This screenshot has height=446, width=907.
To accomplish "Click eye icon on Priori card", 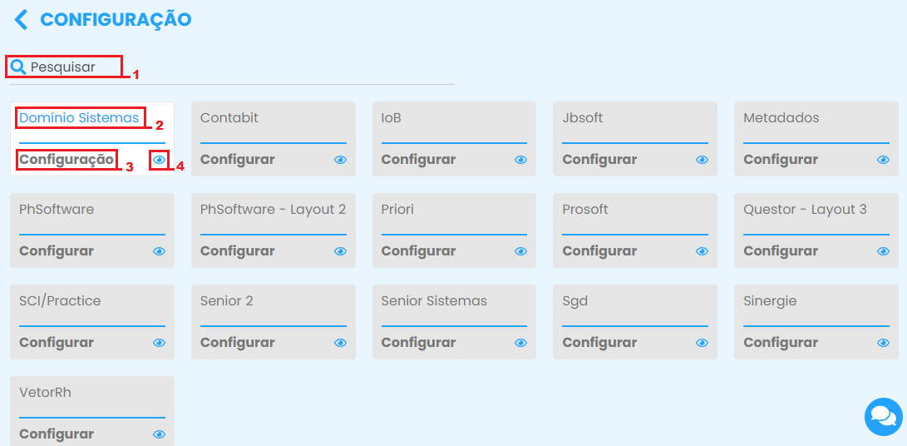I will [x=520, y=251].
